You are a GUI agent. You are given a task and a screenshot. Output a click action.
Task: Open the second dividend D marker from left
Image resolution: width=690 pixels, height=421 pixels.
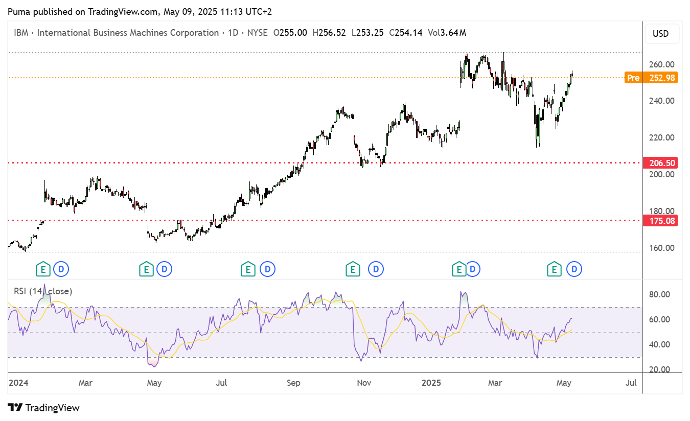[165, 268]
